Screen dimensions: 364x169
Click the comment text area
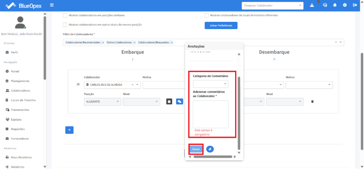210,114
